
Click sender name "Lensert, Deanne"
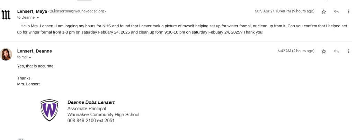point(34,51)
